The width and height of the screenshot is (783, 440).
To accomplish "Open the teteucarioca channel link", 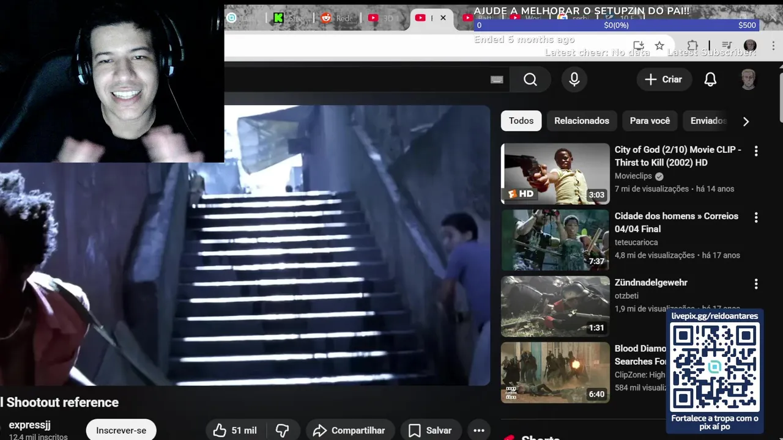I will [636, 243].
